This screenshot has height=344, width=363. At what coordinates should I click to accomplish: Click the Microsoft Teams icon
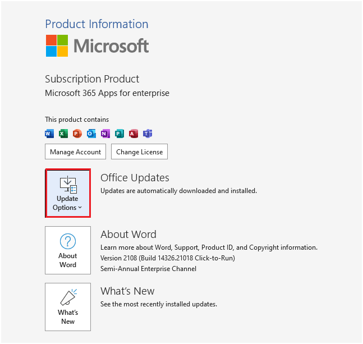coord(148,134)
